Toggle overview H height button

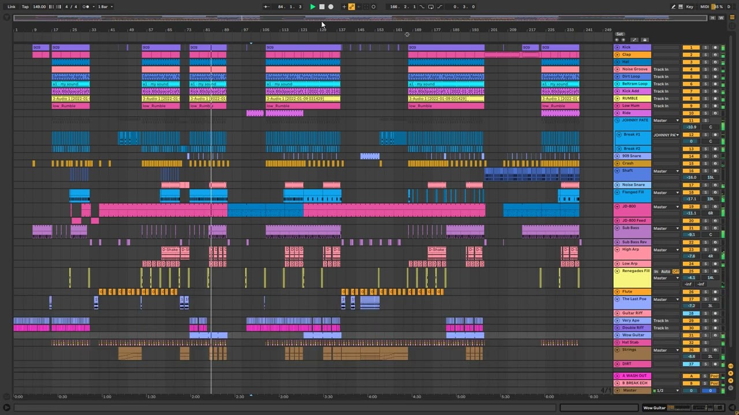[x=712, y=18]
